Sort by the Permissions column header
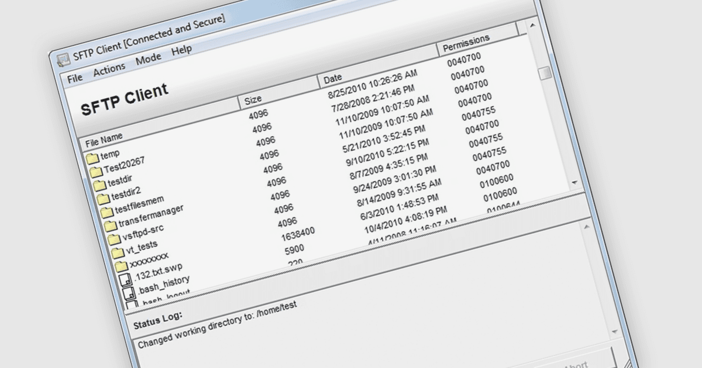The image size is (702, 368). pyautogui.click(x=478, y=40)
